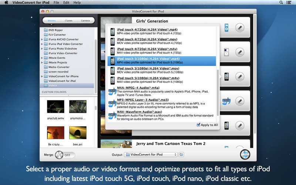This screenshot has width=296, height=185.
Task: Click folder sidebar scrollbar
Action: (x=95, y=66)
